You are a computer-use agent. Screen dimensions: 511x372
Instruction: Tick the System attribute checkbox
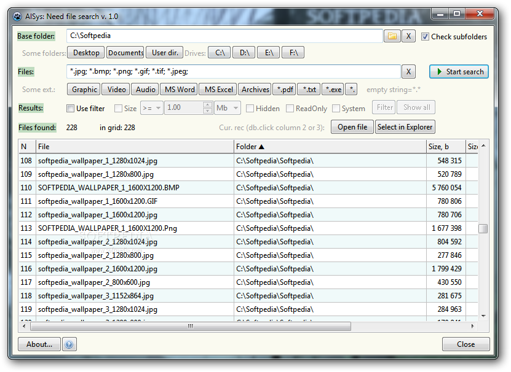pos(336,109)
